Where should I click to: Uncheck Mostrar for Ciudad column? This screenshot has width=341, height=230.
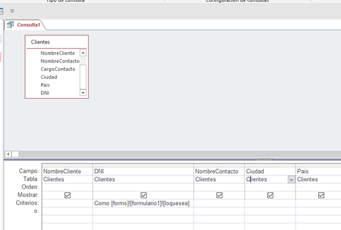tap(270, 195)
